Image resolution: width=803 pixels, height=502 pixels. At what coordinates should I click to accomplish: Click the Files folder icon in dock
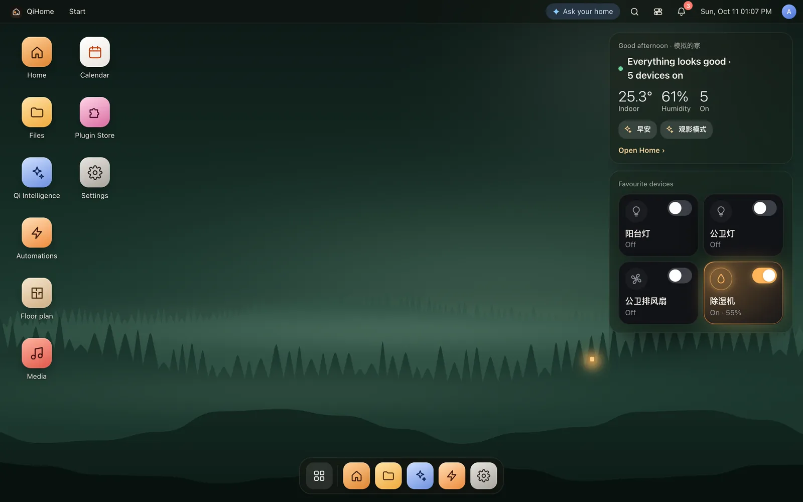[x=388, y=476]
